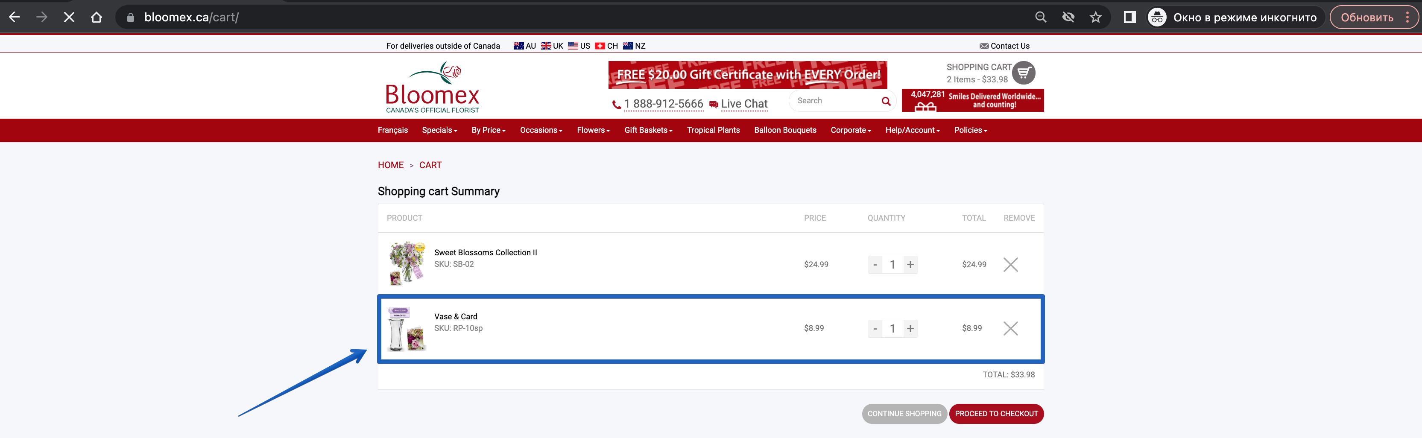Remove Vase & Card from cart
The image size is (1422, 438).
(x=1010, y=329)
